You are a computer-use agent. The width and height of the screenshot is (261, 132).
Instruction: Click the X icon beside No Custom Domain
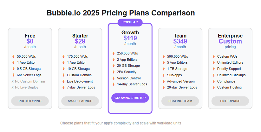pyautogui.click(x=13, y=82)
